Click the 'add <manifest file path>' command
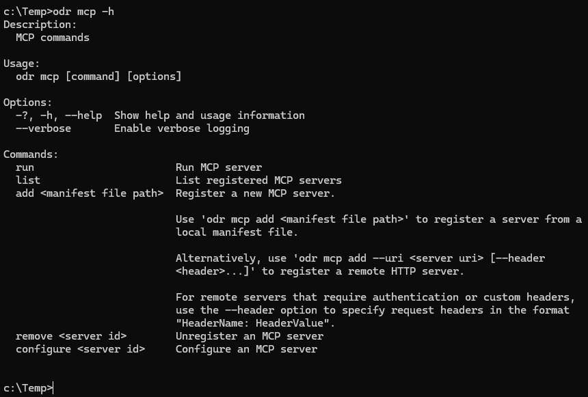The height and width of the screenshot is (397, 588). tap(90, 193)
